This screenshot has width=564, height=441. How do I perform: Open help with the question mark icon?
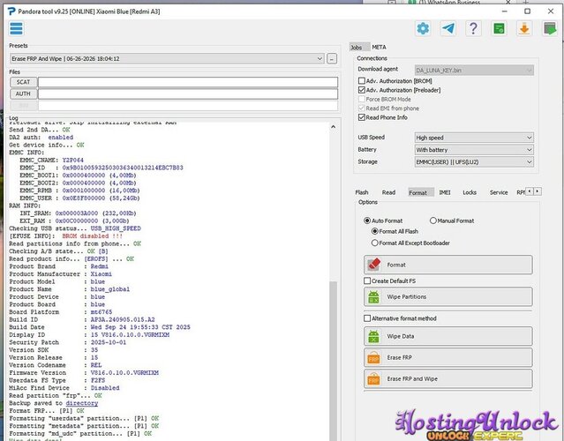click(473, 28)
